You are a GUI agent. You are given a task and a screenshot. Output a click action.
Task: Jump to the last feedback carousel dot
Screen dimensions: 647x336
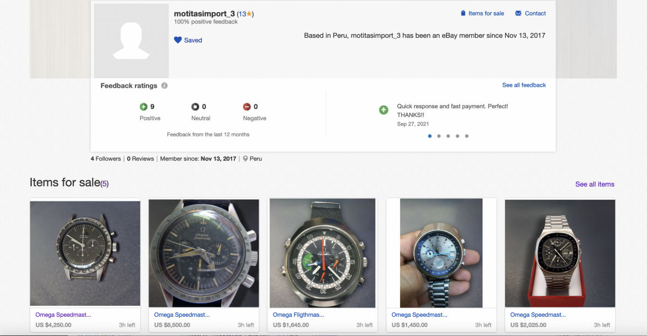(x=467, y=136)
